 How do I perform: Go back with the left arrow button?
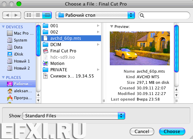click(7, 15)
